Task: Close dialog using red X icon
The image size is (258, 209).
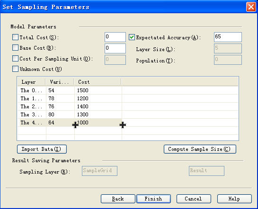Action: [251, 7]
